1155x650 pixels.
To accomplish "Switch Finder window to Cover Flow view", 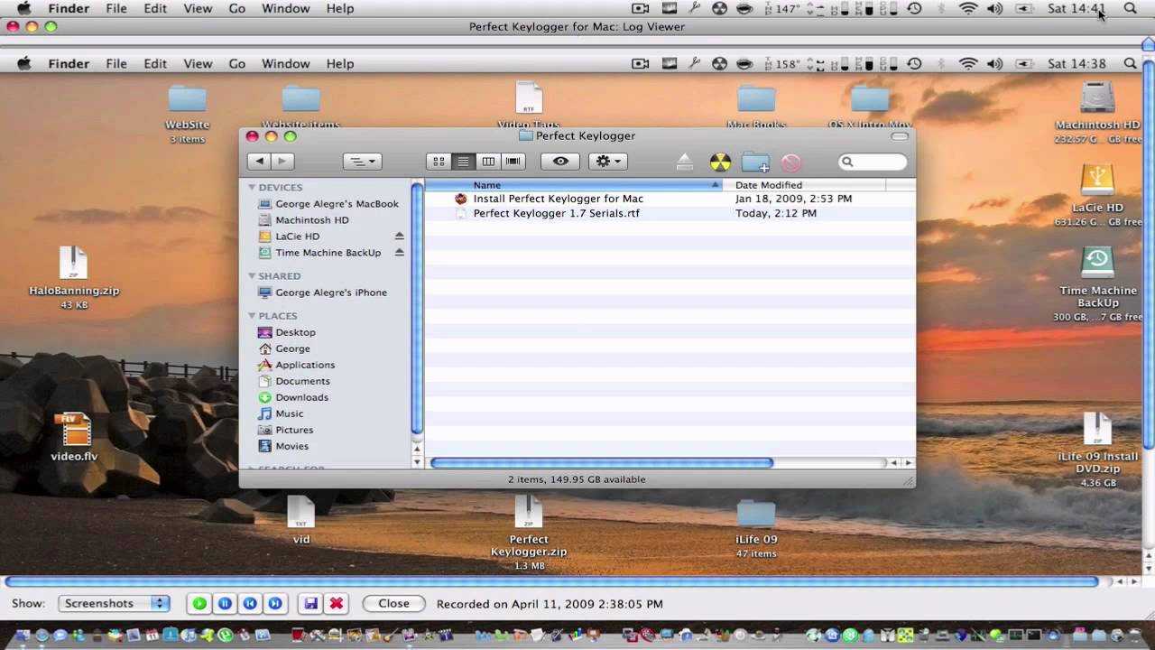I will point(513,162).
